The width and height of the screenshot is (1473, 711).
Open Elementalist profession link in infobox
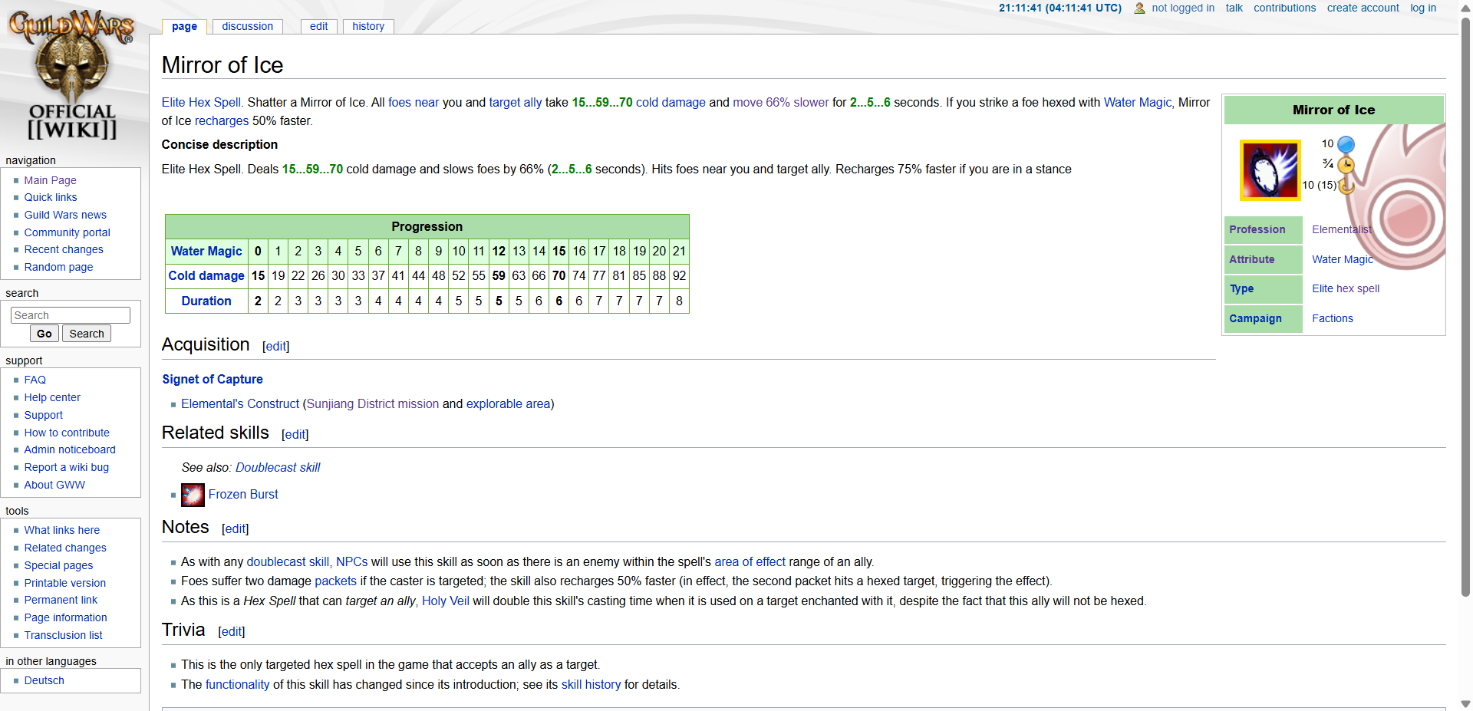coord(1342,230)
